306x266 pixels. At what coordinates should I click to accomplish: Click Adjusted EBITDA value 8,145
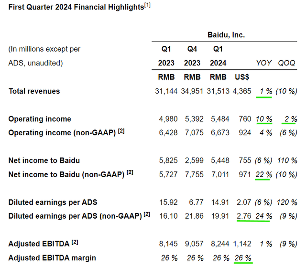168,244
